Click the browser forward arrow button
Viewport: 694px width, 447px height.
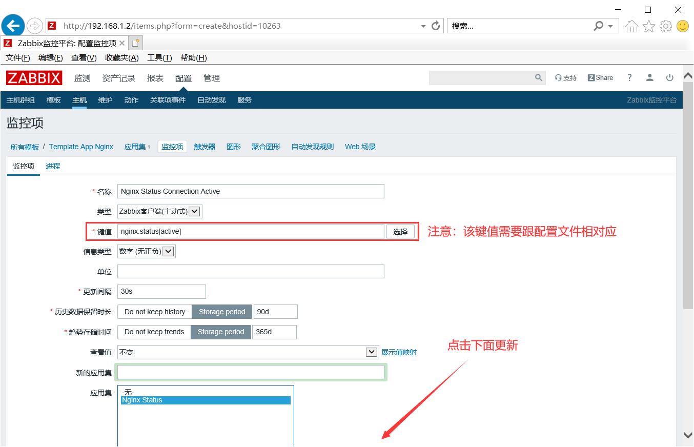click(35, 26)
